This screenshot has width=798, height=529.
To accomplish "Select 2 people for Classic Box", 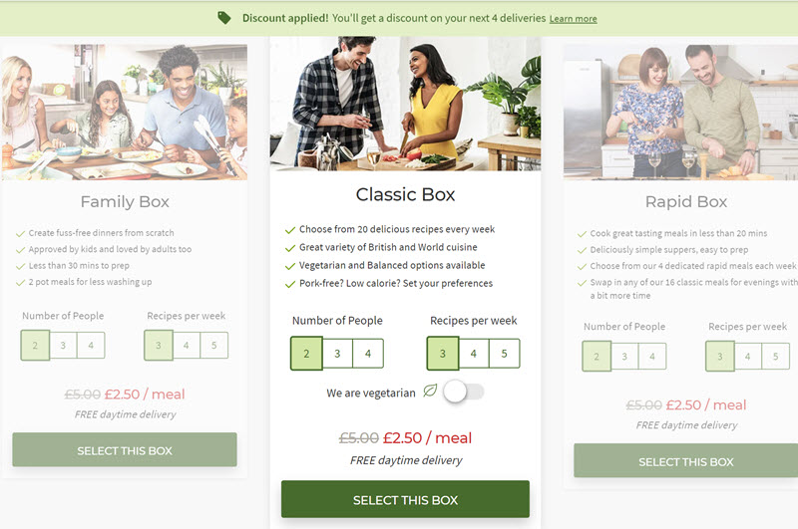I will point(306,354).
